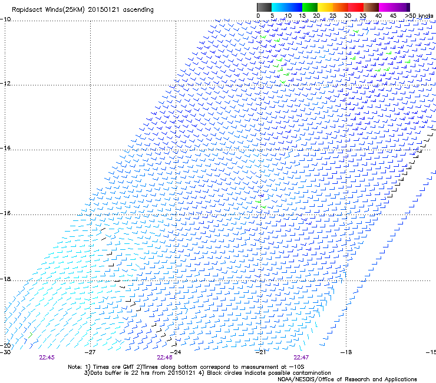Image resolution: width=436 pixels, height=383 pixels.
Task: Click the red 30–35 knots legend segment
Action: click(x=356, y=7)
